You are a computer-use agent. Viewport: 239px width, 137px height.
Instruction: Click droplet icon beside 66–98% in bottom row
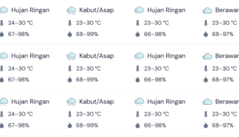(x=138, y=125)
